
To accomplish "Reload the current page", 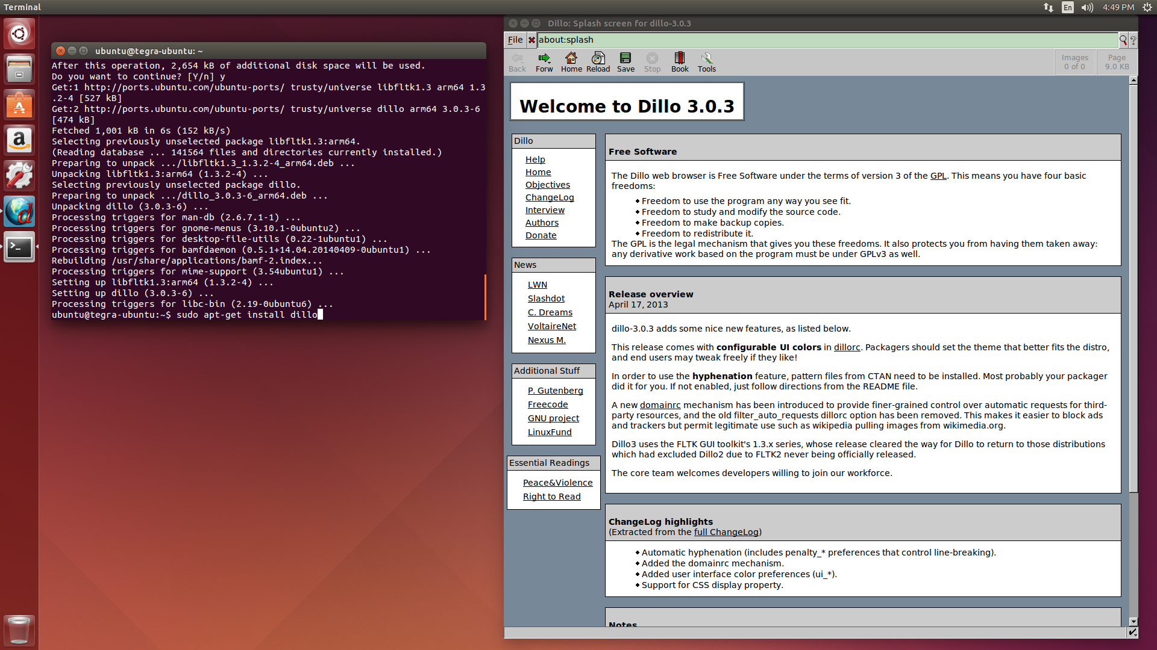I will 598,61.
